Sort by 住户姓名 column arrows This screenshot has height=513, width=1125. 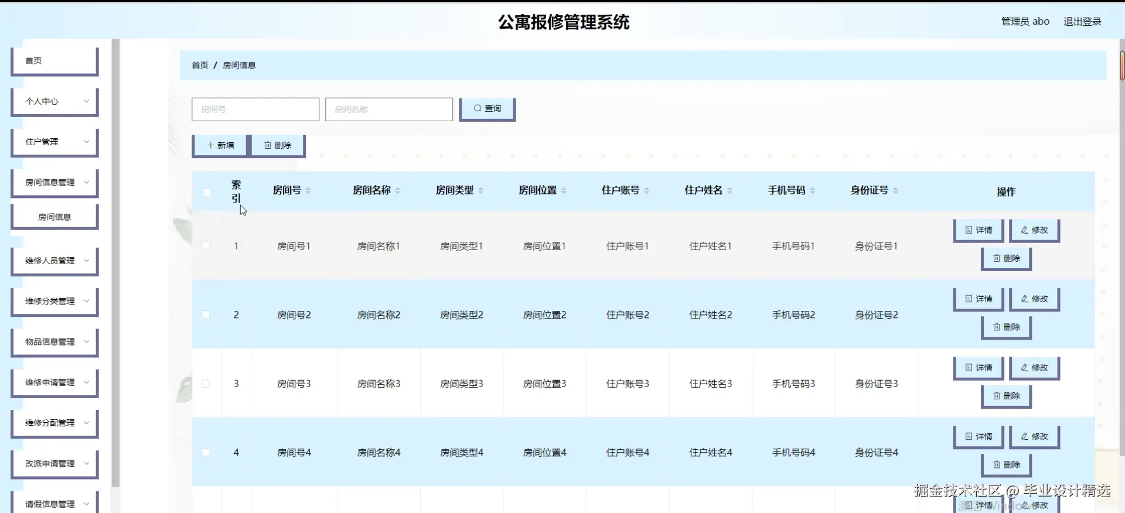coord(730,190)
